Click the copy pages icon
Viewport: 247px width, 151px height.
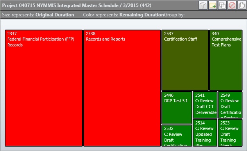click(242, 5)
